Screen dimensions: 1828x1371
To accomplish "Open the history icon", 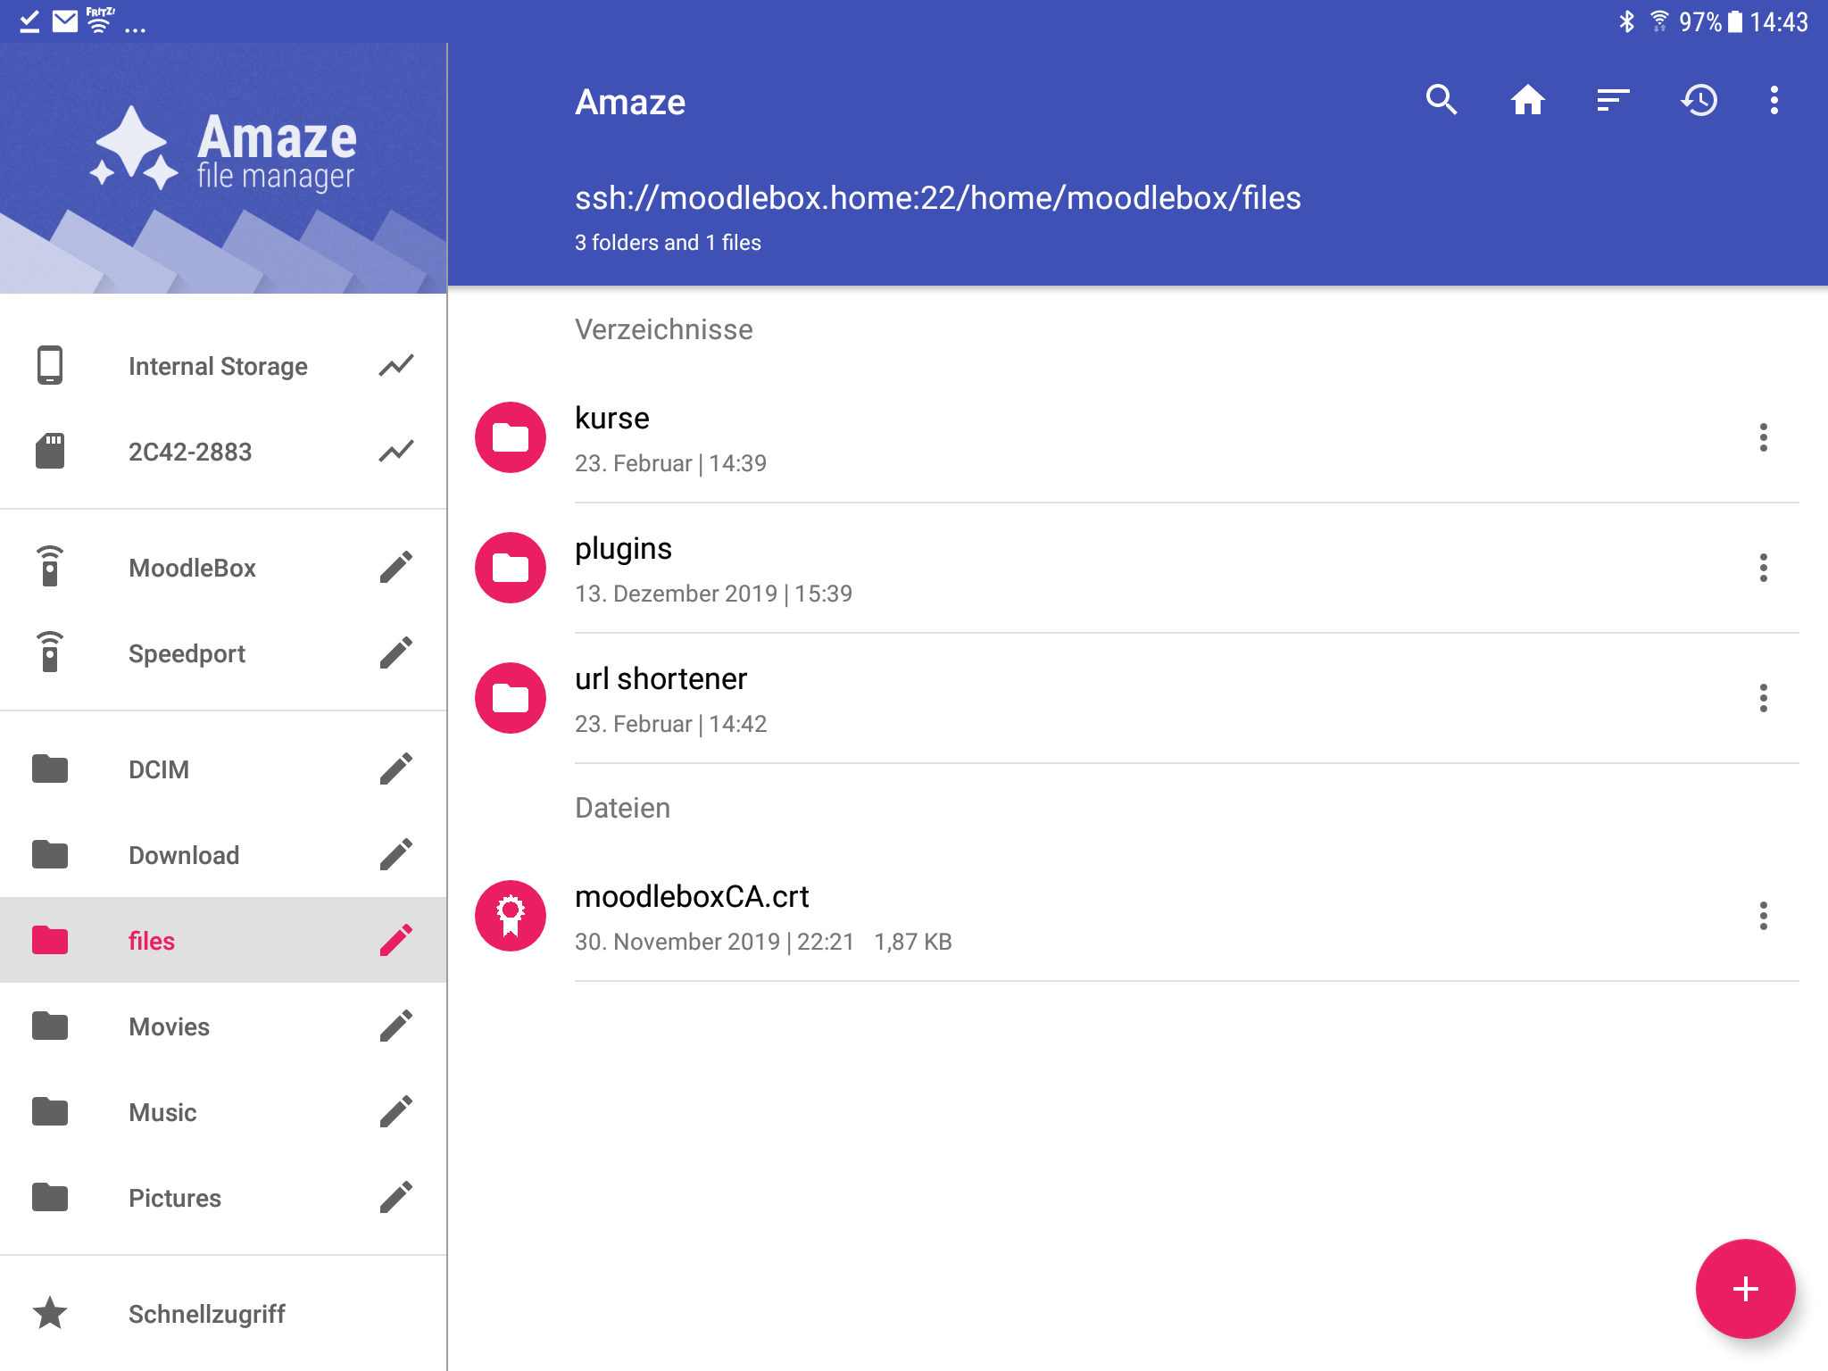I will tap(1699, 100).
